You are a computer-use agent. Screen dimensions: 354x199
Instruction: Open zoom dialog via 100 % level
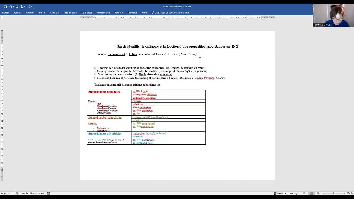pos(350,193)
